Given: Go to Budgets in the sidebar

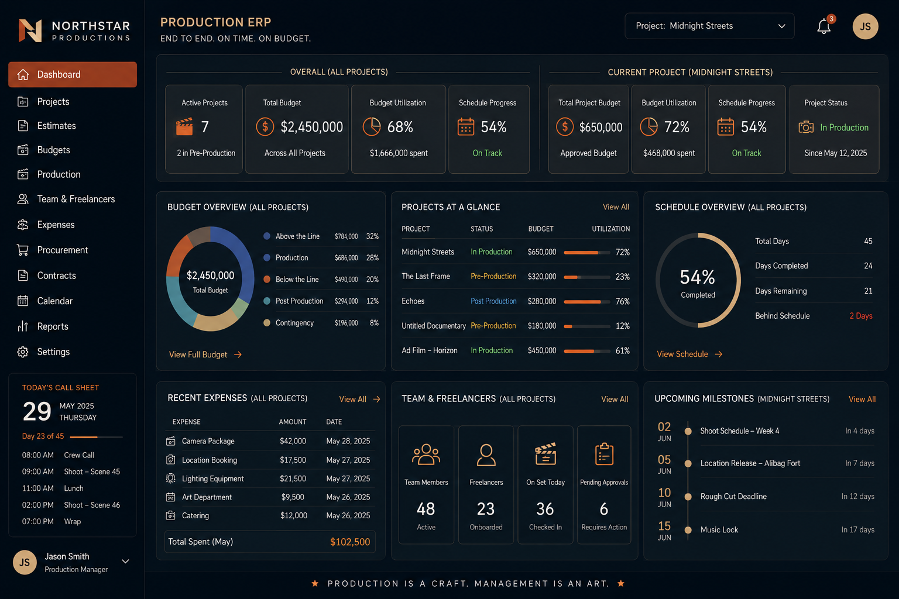Looking at the screenshot, I should 73,150.
